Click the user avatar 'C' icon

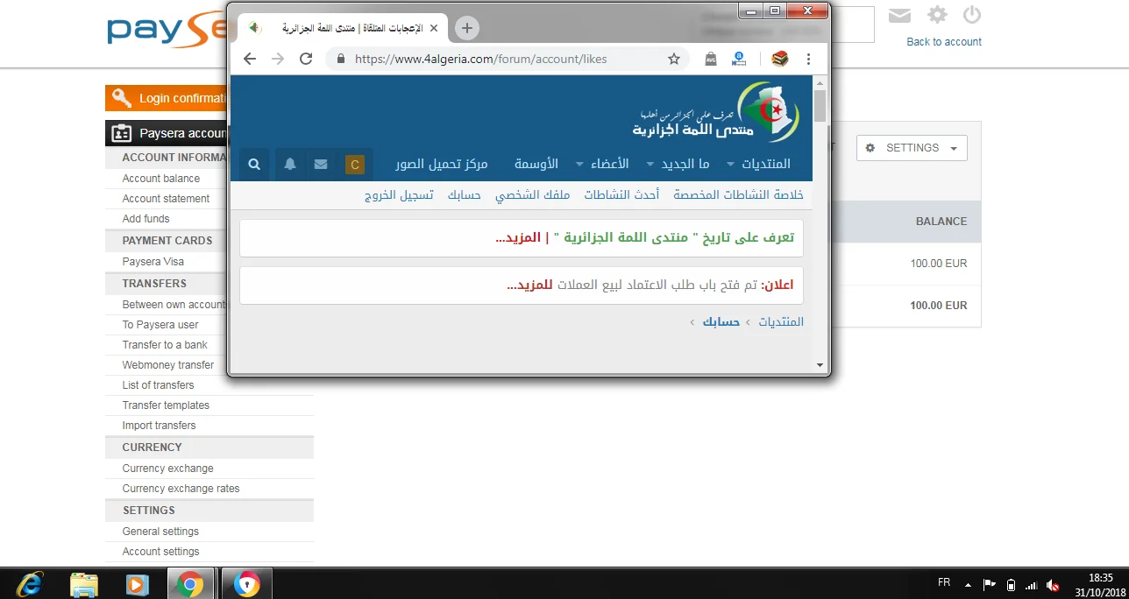[x=354, y=165]
